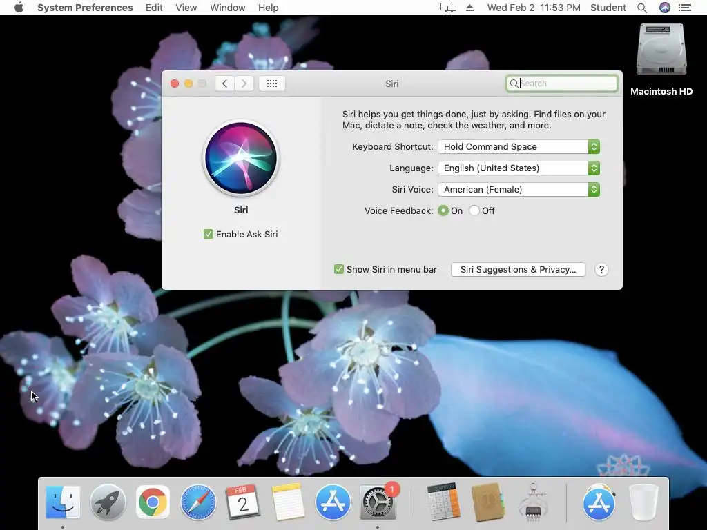Select Voice Feedback Off radio button
707x530 pixels.
point(474,210)
